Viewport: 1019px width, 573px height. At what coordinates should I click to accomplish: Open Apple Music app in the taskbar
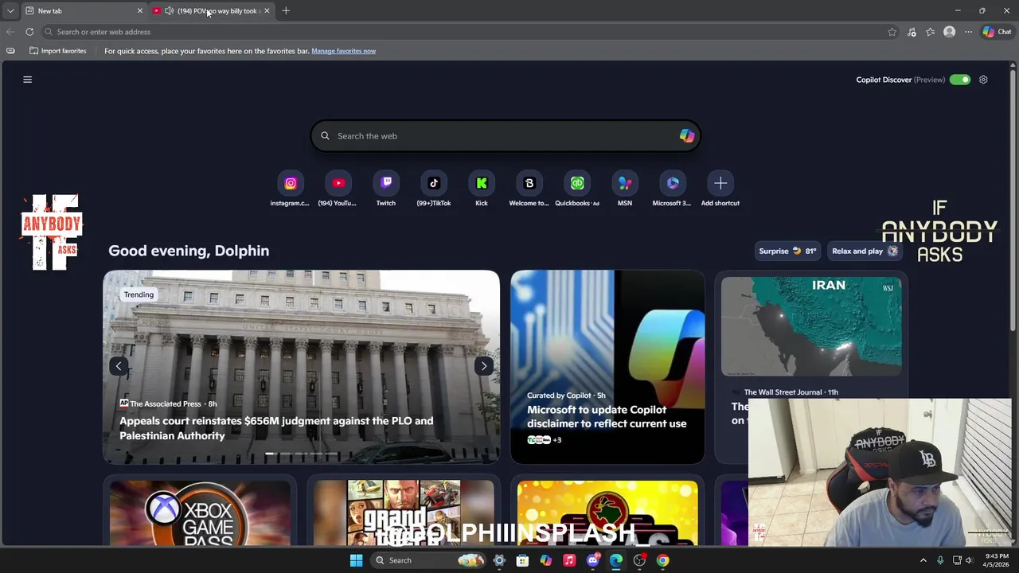coord(569,560)
